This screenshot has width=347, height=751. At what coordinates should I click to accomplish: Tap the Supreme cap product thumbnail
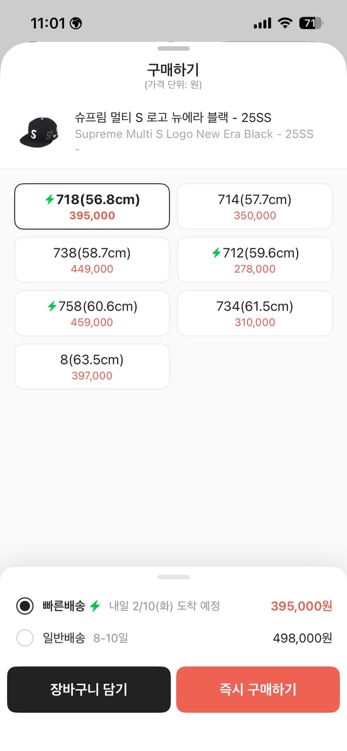pos(39,132)
